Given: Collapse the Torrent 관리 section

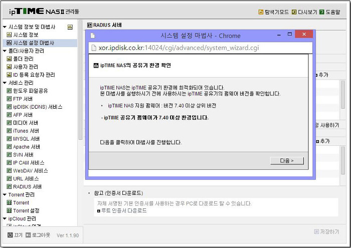Looking at the screenshot, I should click(5, 195).
